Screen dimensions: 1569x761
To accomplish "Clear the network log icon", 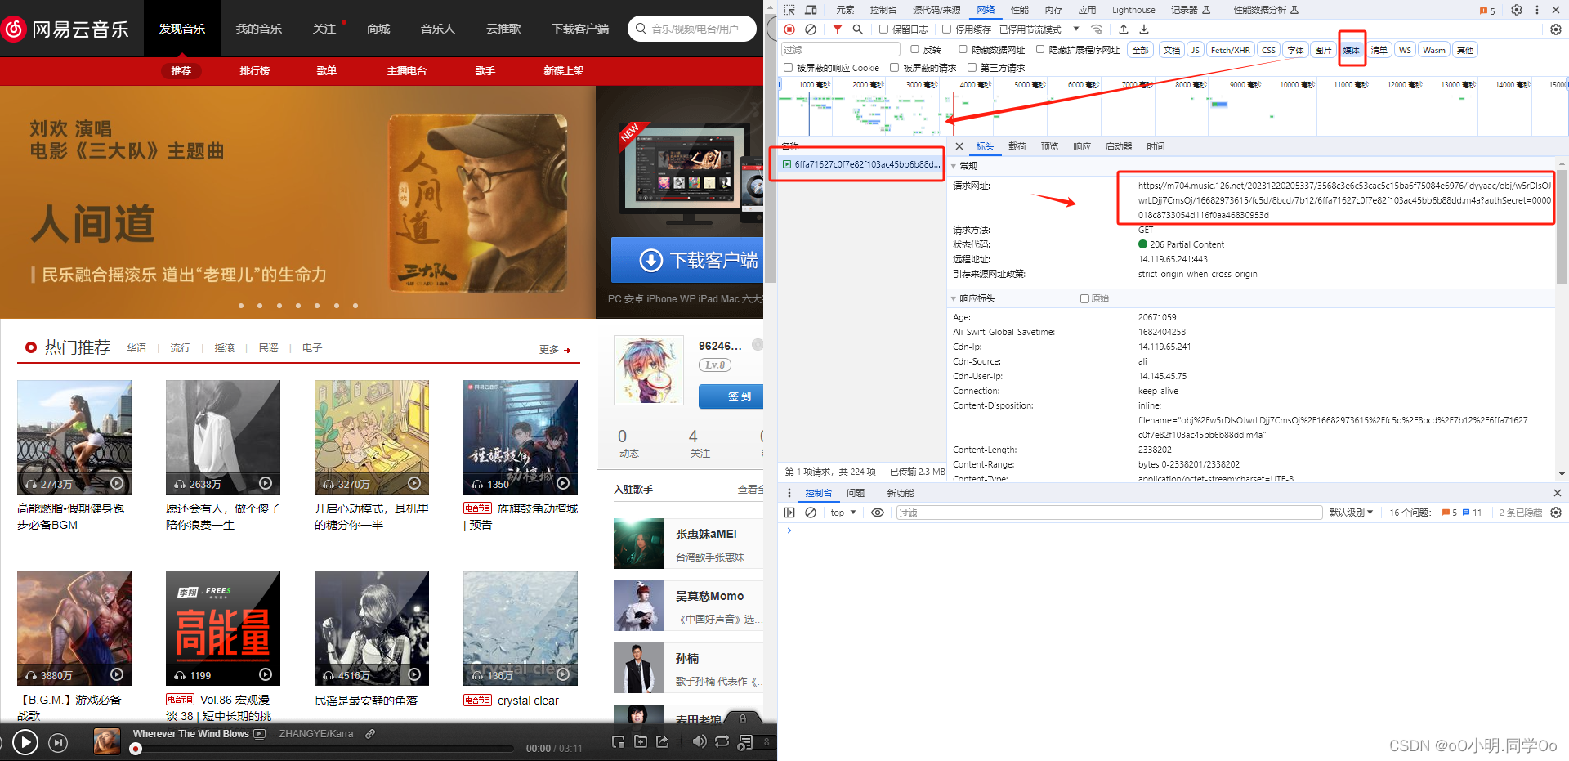I will coord(811,29).
